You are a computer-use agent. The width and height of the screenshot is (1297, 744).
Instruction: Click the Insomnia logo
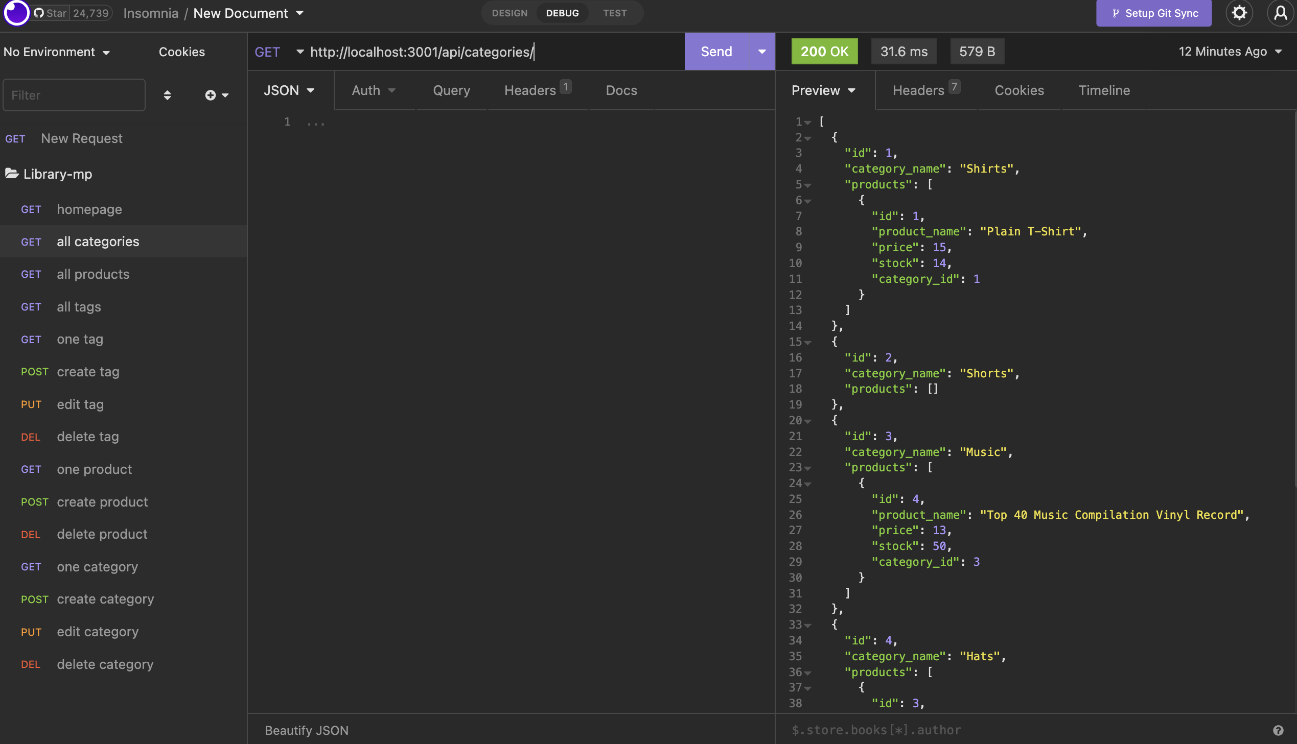click(16, 13)
